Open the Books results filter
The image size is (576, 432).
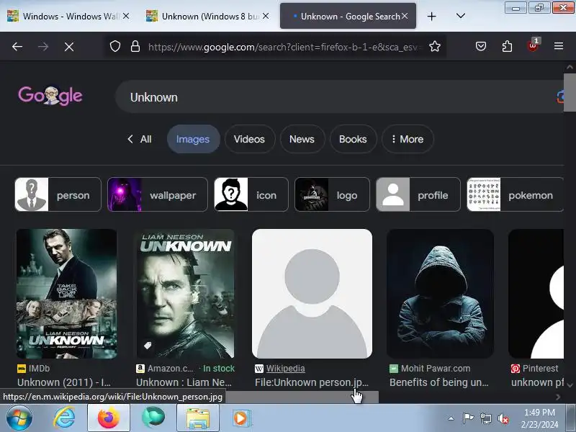tap(353, 139)
